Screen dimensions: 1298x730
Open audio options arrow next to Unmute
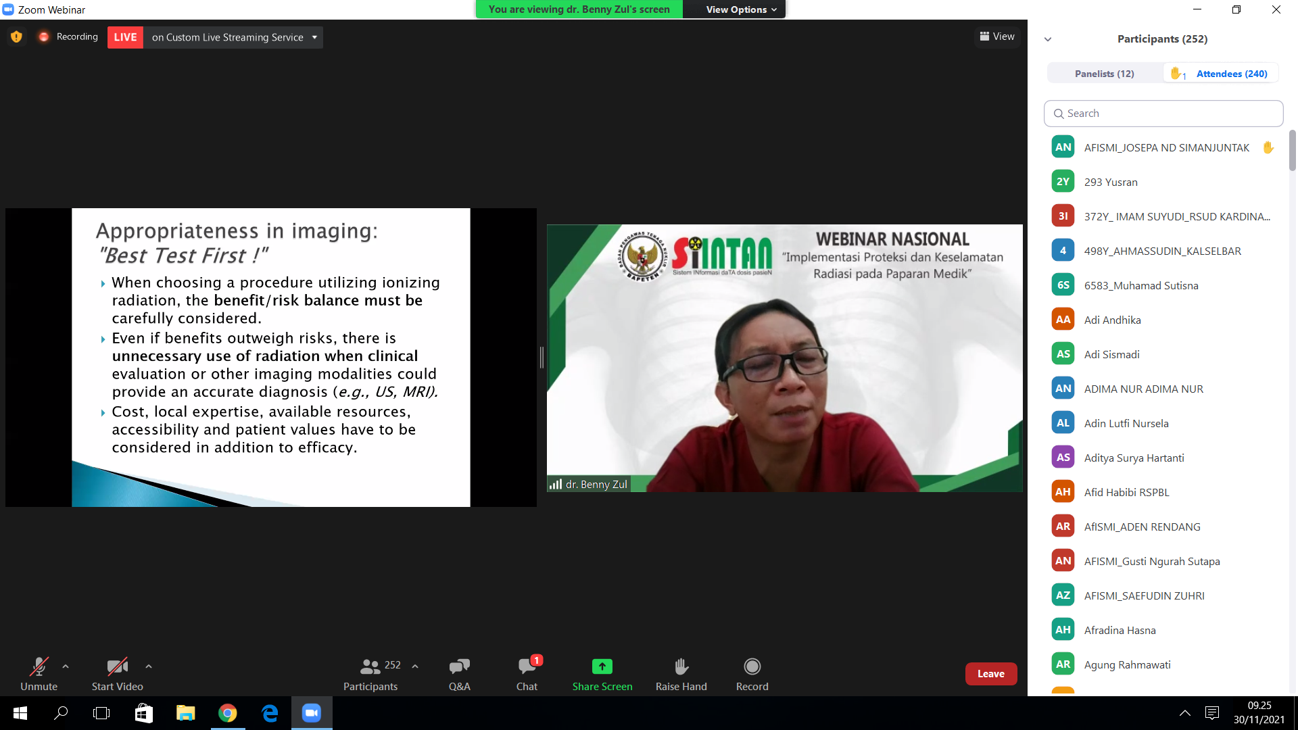coord(66,666)
